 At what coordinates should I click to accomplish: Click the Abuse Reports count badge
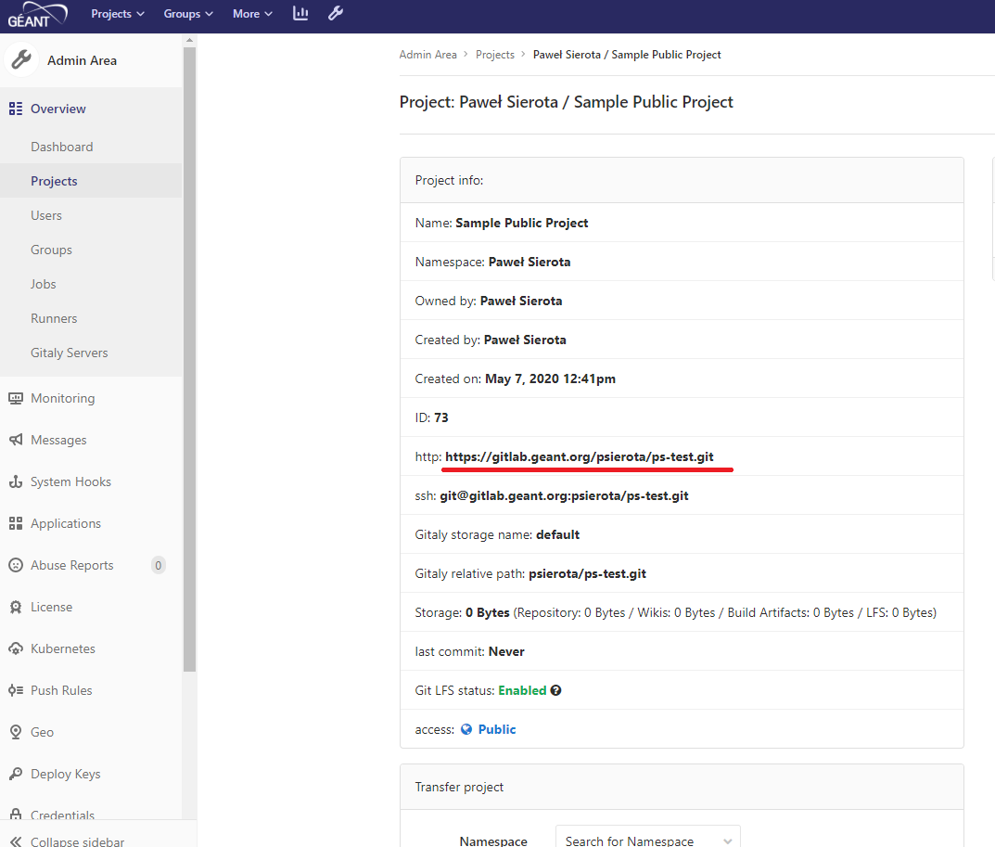158,565
